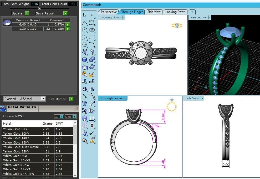Open the Through Finger viewport menu arrow
Image resolution: width=260 pixels, height=179 pixels.
tap(126, 98)
